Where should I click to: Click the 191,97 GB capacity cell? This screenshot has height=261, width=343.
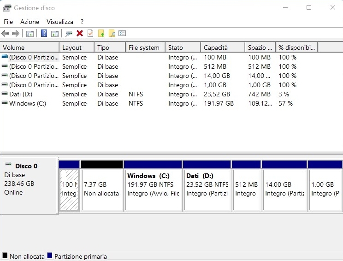[219, 103]
